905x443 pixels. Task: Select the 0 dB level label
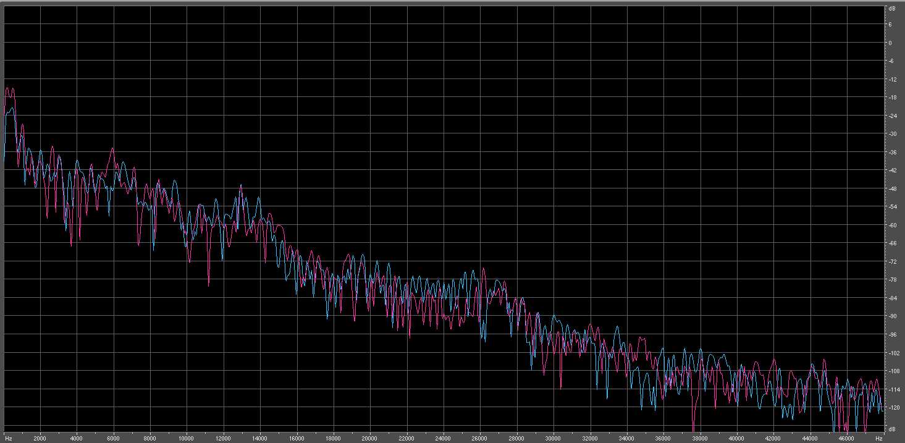(x=890, y=43)
